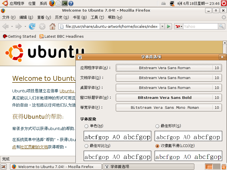Open the 历史 menu in Firefox
Image resolution: width=227 pixels, height=170 pixels.
pyautogui.click(x=62, y=18)
